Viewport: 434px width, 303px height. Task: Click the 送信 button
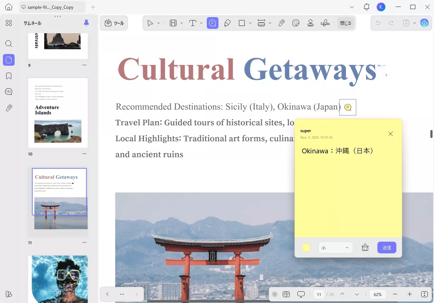[x=387, y=248]
